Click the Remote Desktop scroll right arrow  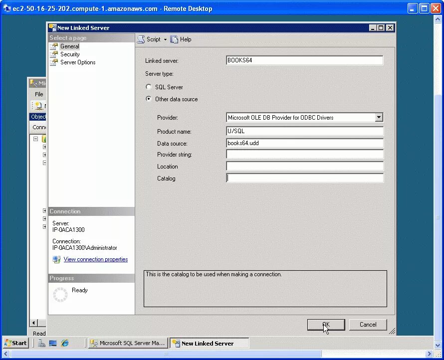coord(429,354)
